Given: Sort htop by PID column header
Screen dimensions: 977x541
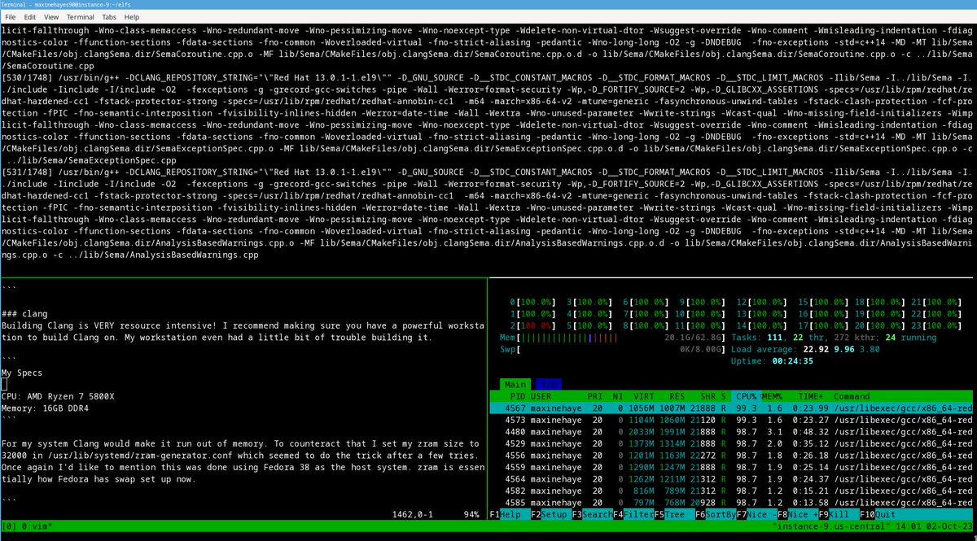Looking at the screenshot, I should click(x=517, y=395).
